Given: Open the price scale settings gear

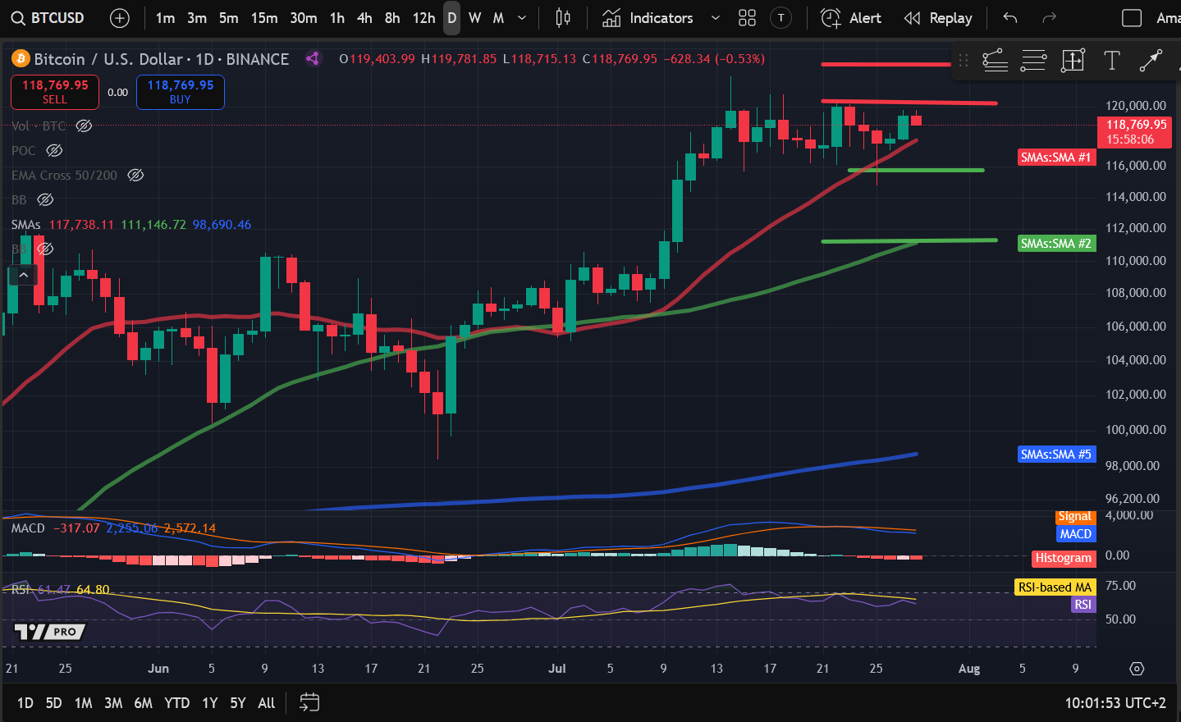Looking at the screenshot, I should (x=1137, y=669).
